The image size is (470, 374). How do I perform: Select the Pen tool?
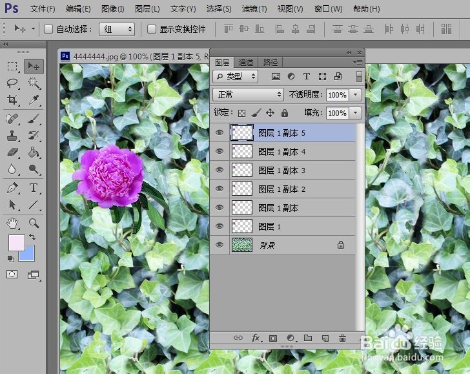point(12,189)
